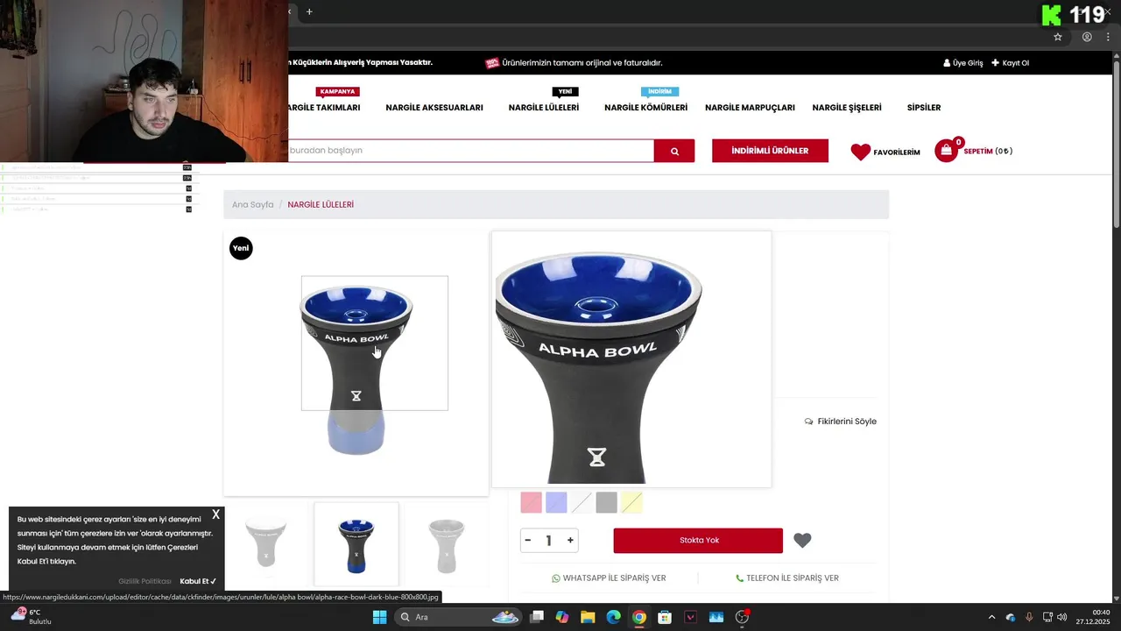The height and width of the screenshot is (631, 1121).
Task: Click the Windows taskbar search box
Action: (x=458, y=617)
